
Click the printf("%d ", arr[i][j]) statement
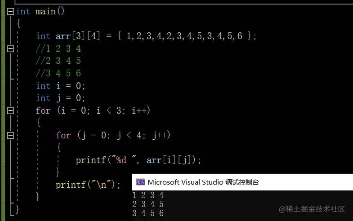(x=138, y=160)
